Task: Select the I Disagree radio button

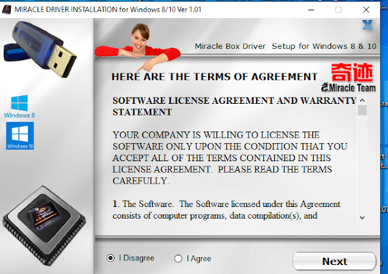Action: tap(111, 258)
